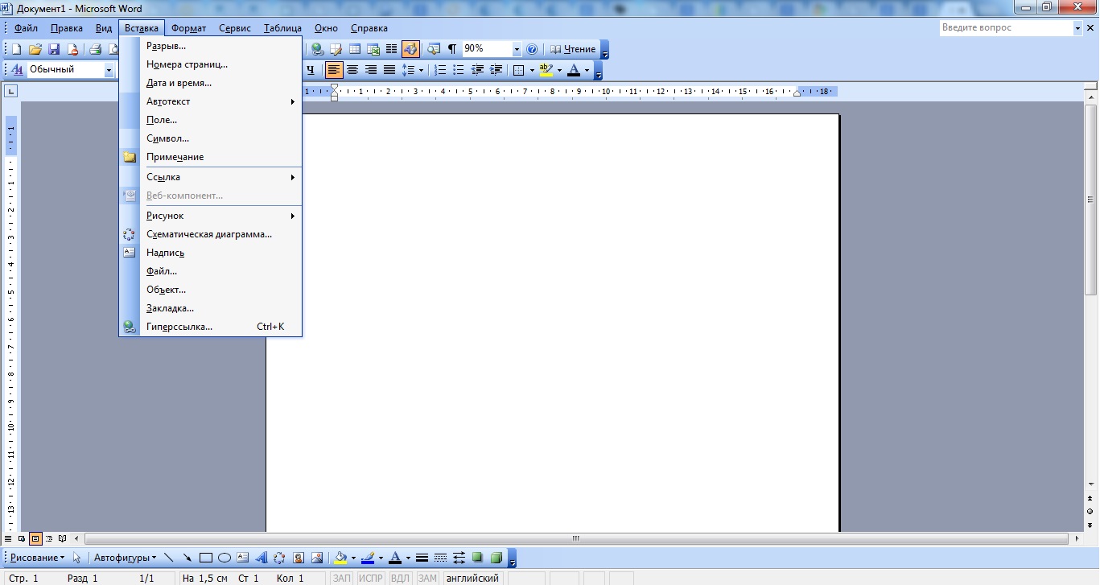The width and height of the screenshot is (1100, 585).
Task: Open the Автофигуры menu
Action: click(x=126, y=558)
